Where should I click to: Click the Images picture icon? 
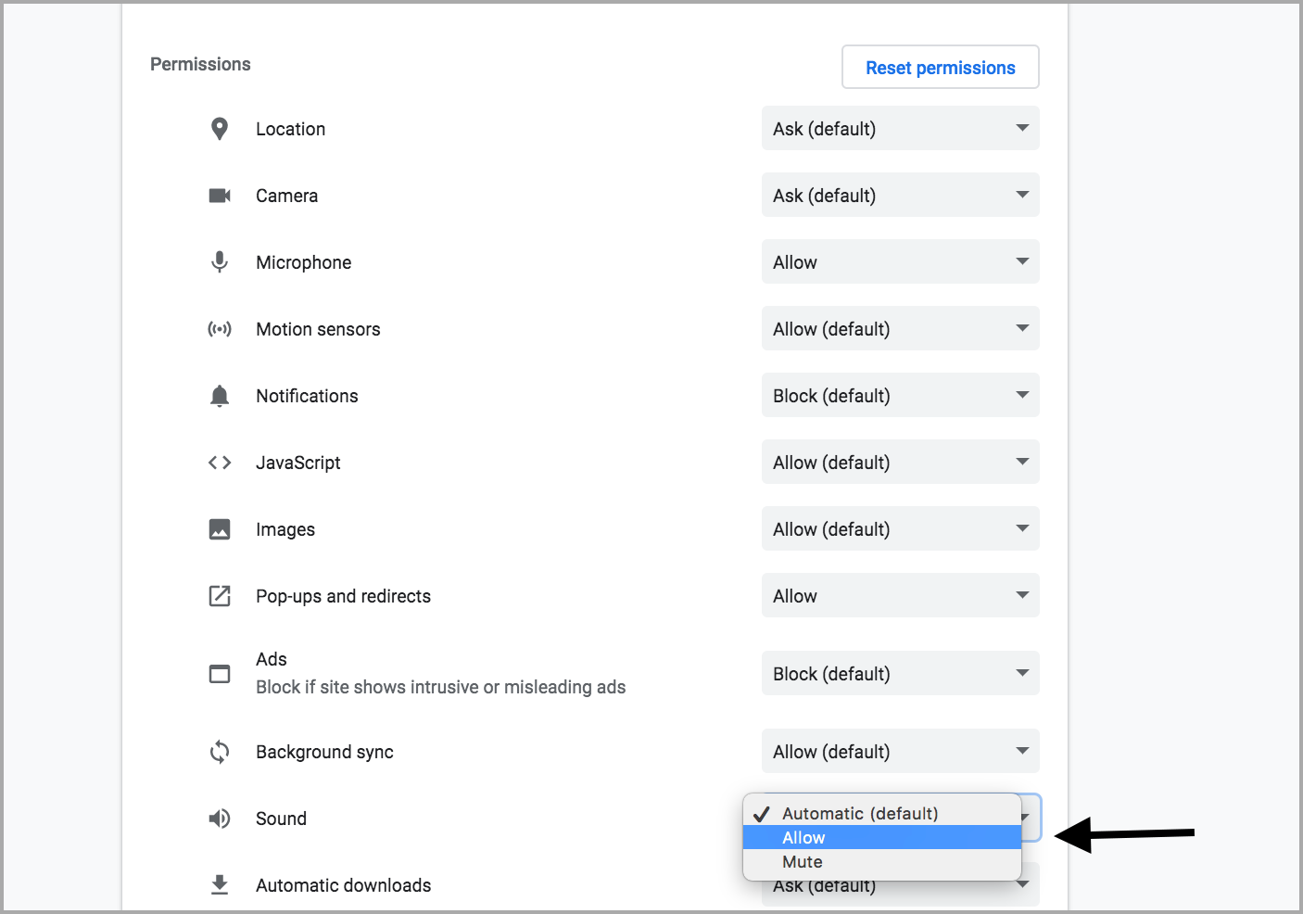click(220, 529)
